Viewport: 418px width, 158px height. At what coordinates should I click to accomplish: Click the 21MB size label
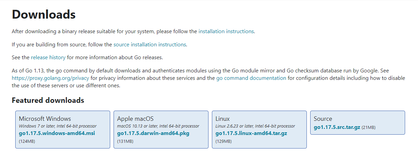click(369, 128)
